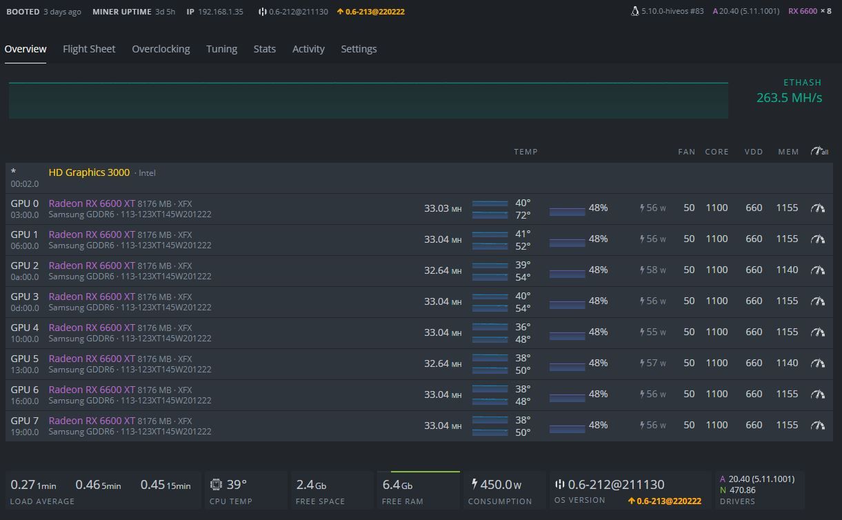Open GPU 4 overclock speedometer icon

click(818, 332)
